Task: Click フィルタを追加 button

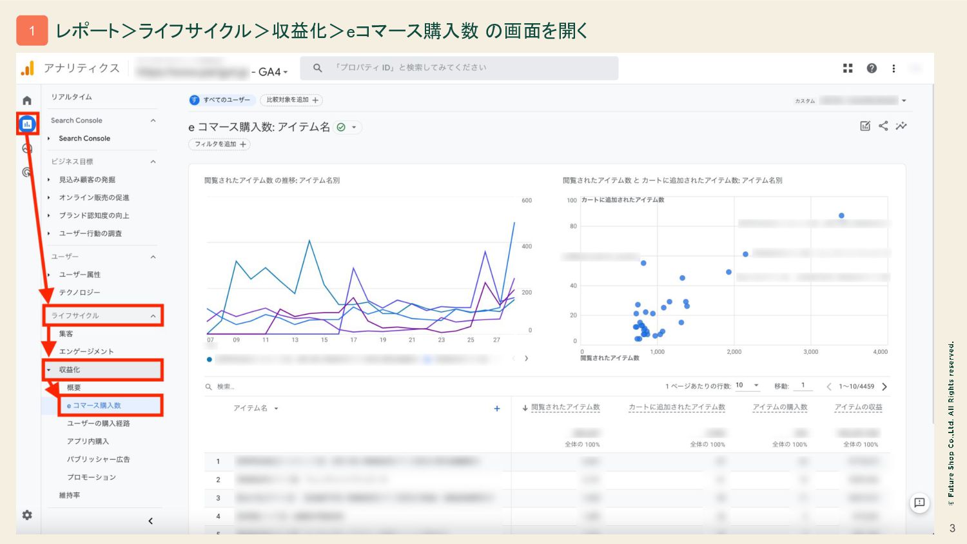Action: coord(220,144)
